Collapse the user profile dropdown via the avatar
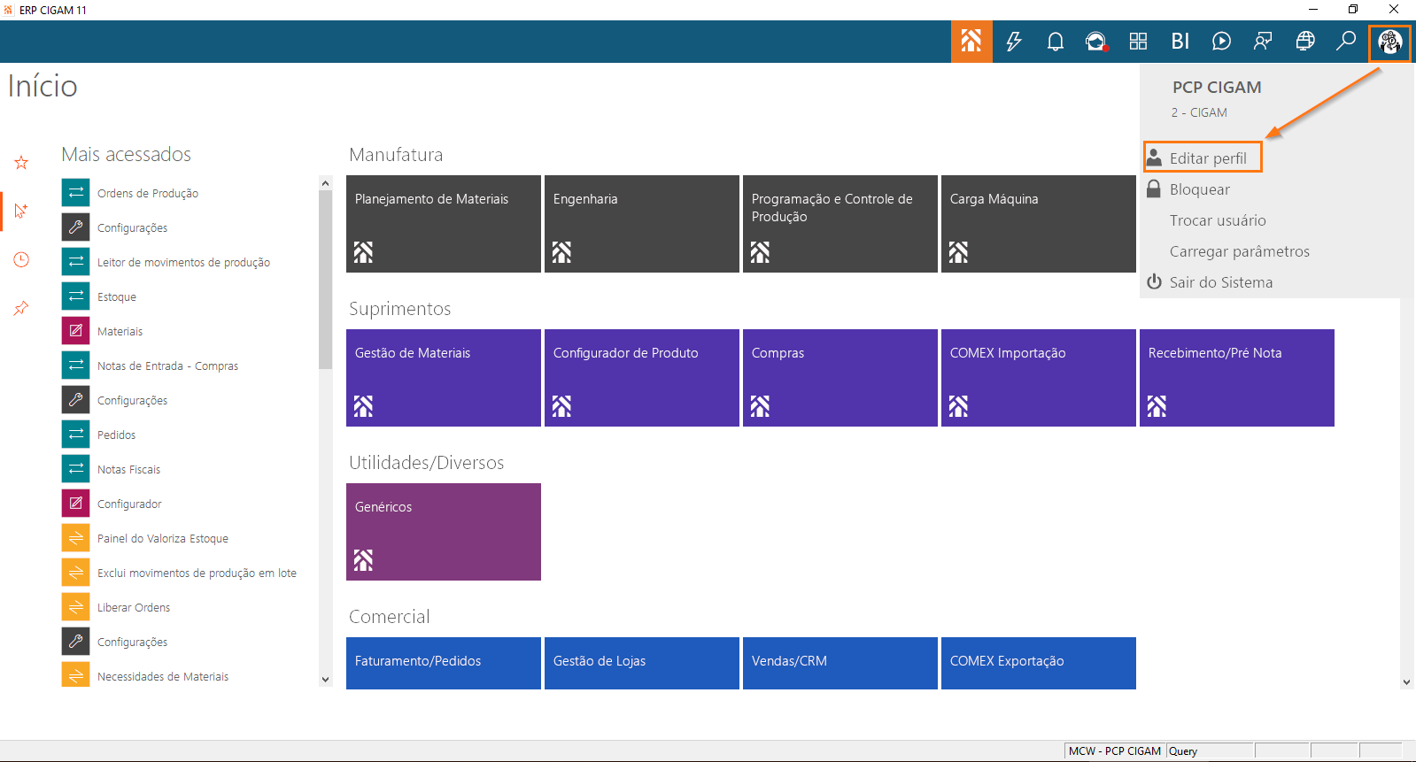Screen dimensions: 1416x762 coord(1389,41)
